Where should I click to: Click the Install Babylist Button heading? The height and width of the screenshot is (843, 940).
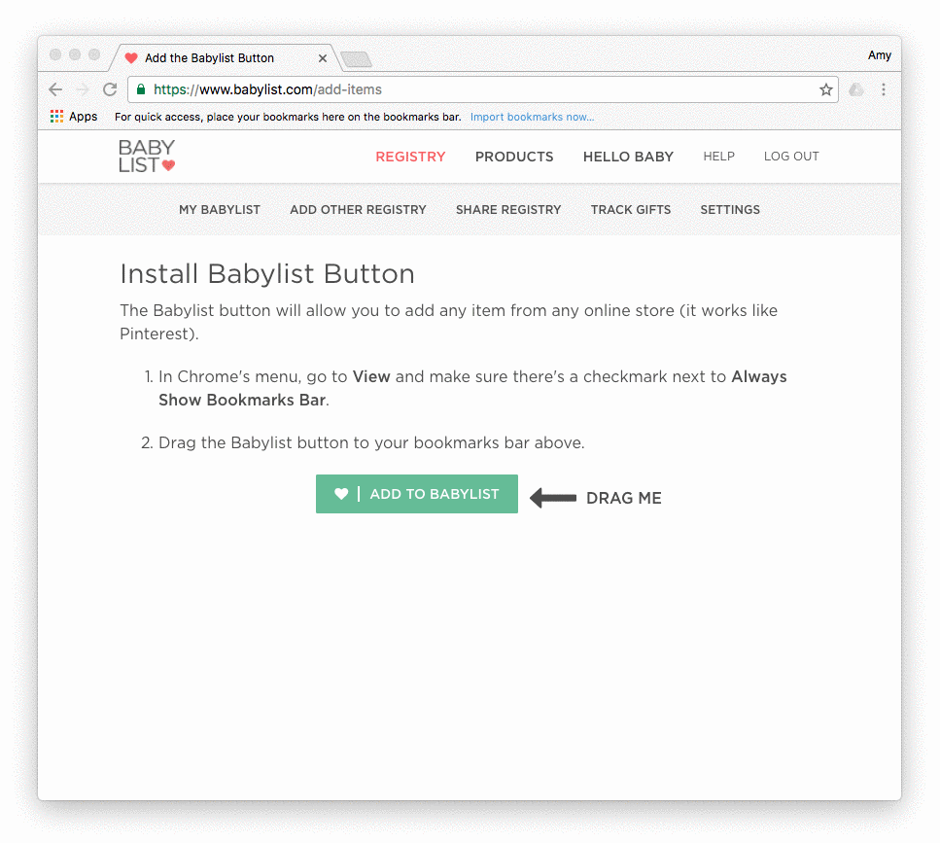pyautogui.click(x=267, y=274)
